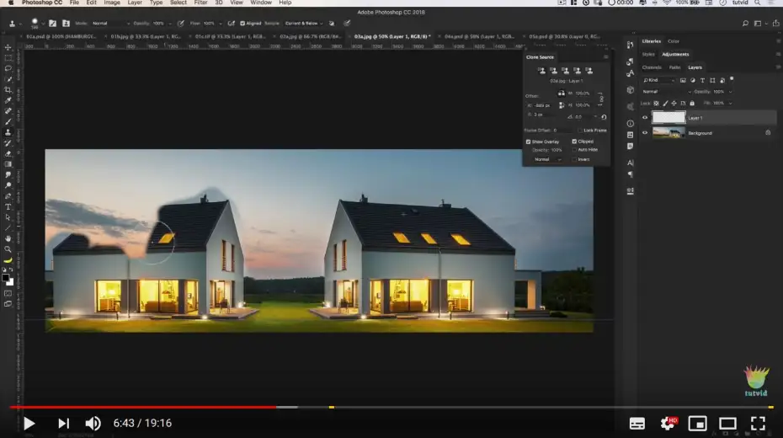Screen dimensions: 783x438
Task: Open brush Opacity slider dropdown
Action: (170, 24)
